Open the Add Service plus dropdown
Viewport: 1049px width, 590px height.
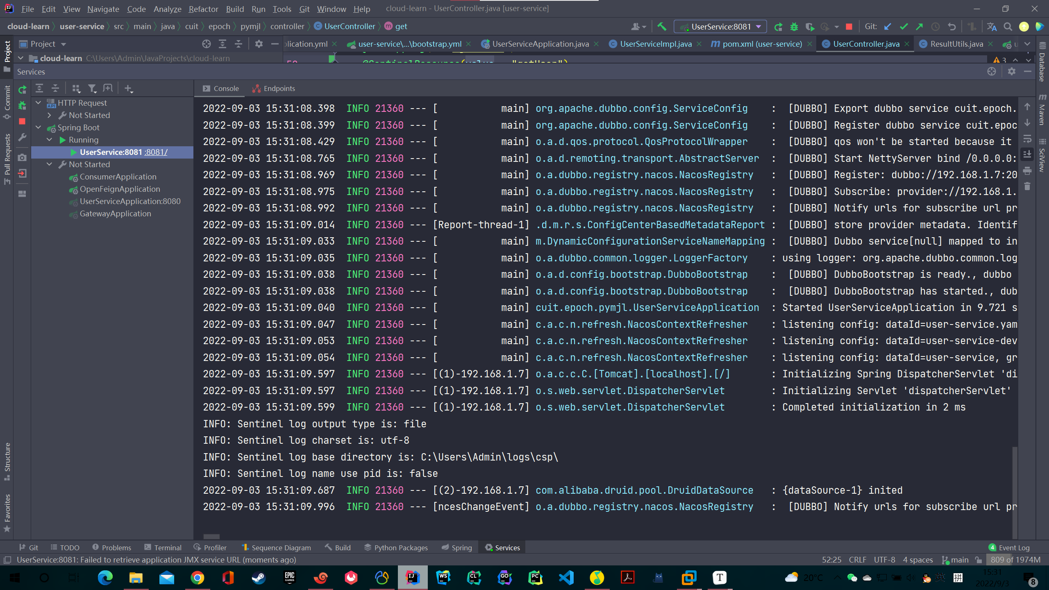[129, 88]
